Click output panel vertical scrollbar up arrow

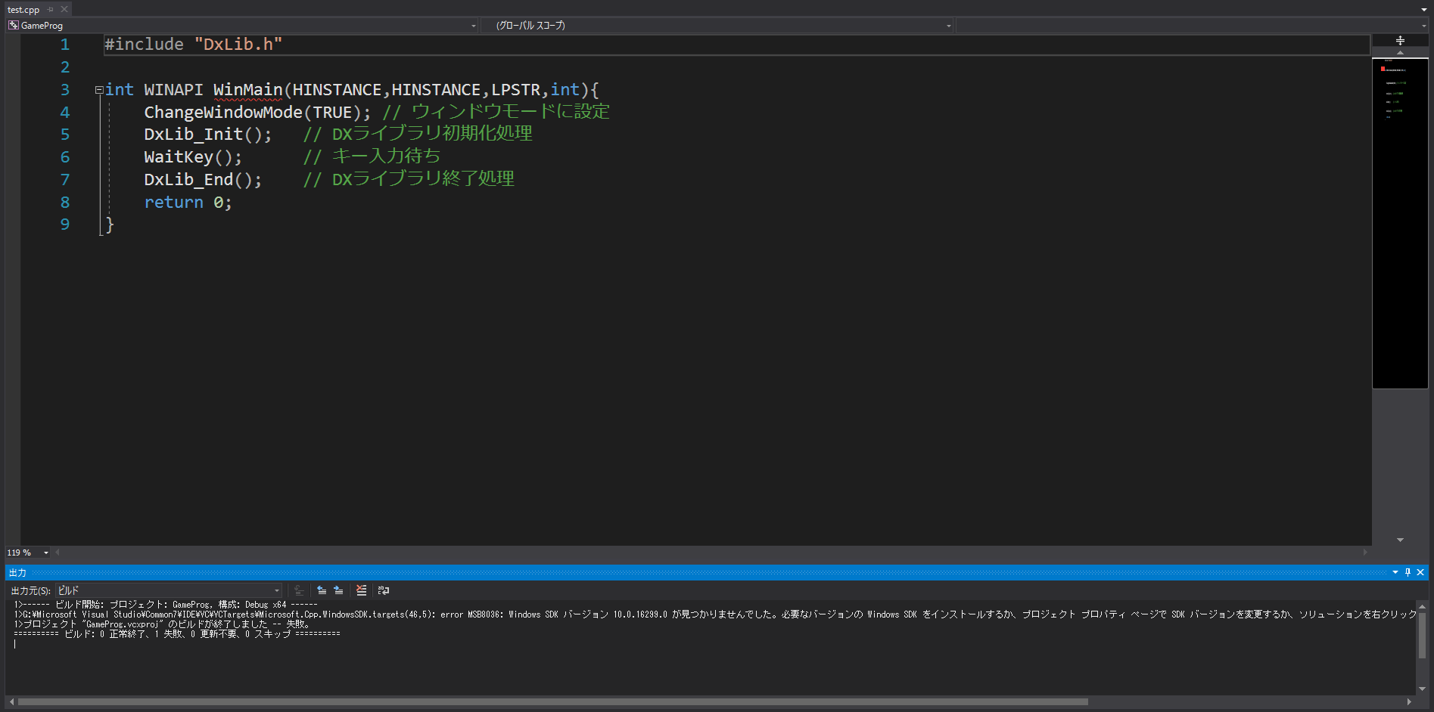1422,606
